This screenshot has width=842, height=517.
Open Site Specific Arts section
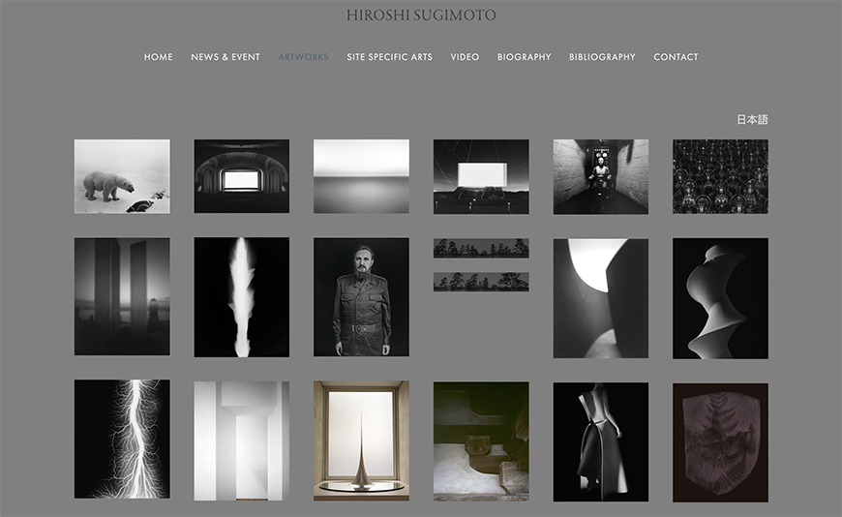point(389,57)
